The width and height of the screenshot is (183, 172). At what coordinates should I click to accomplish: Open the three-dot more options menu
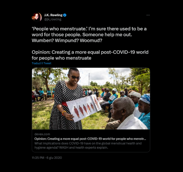148,15
